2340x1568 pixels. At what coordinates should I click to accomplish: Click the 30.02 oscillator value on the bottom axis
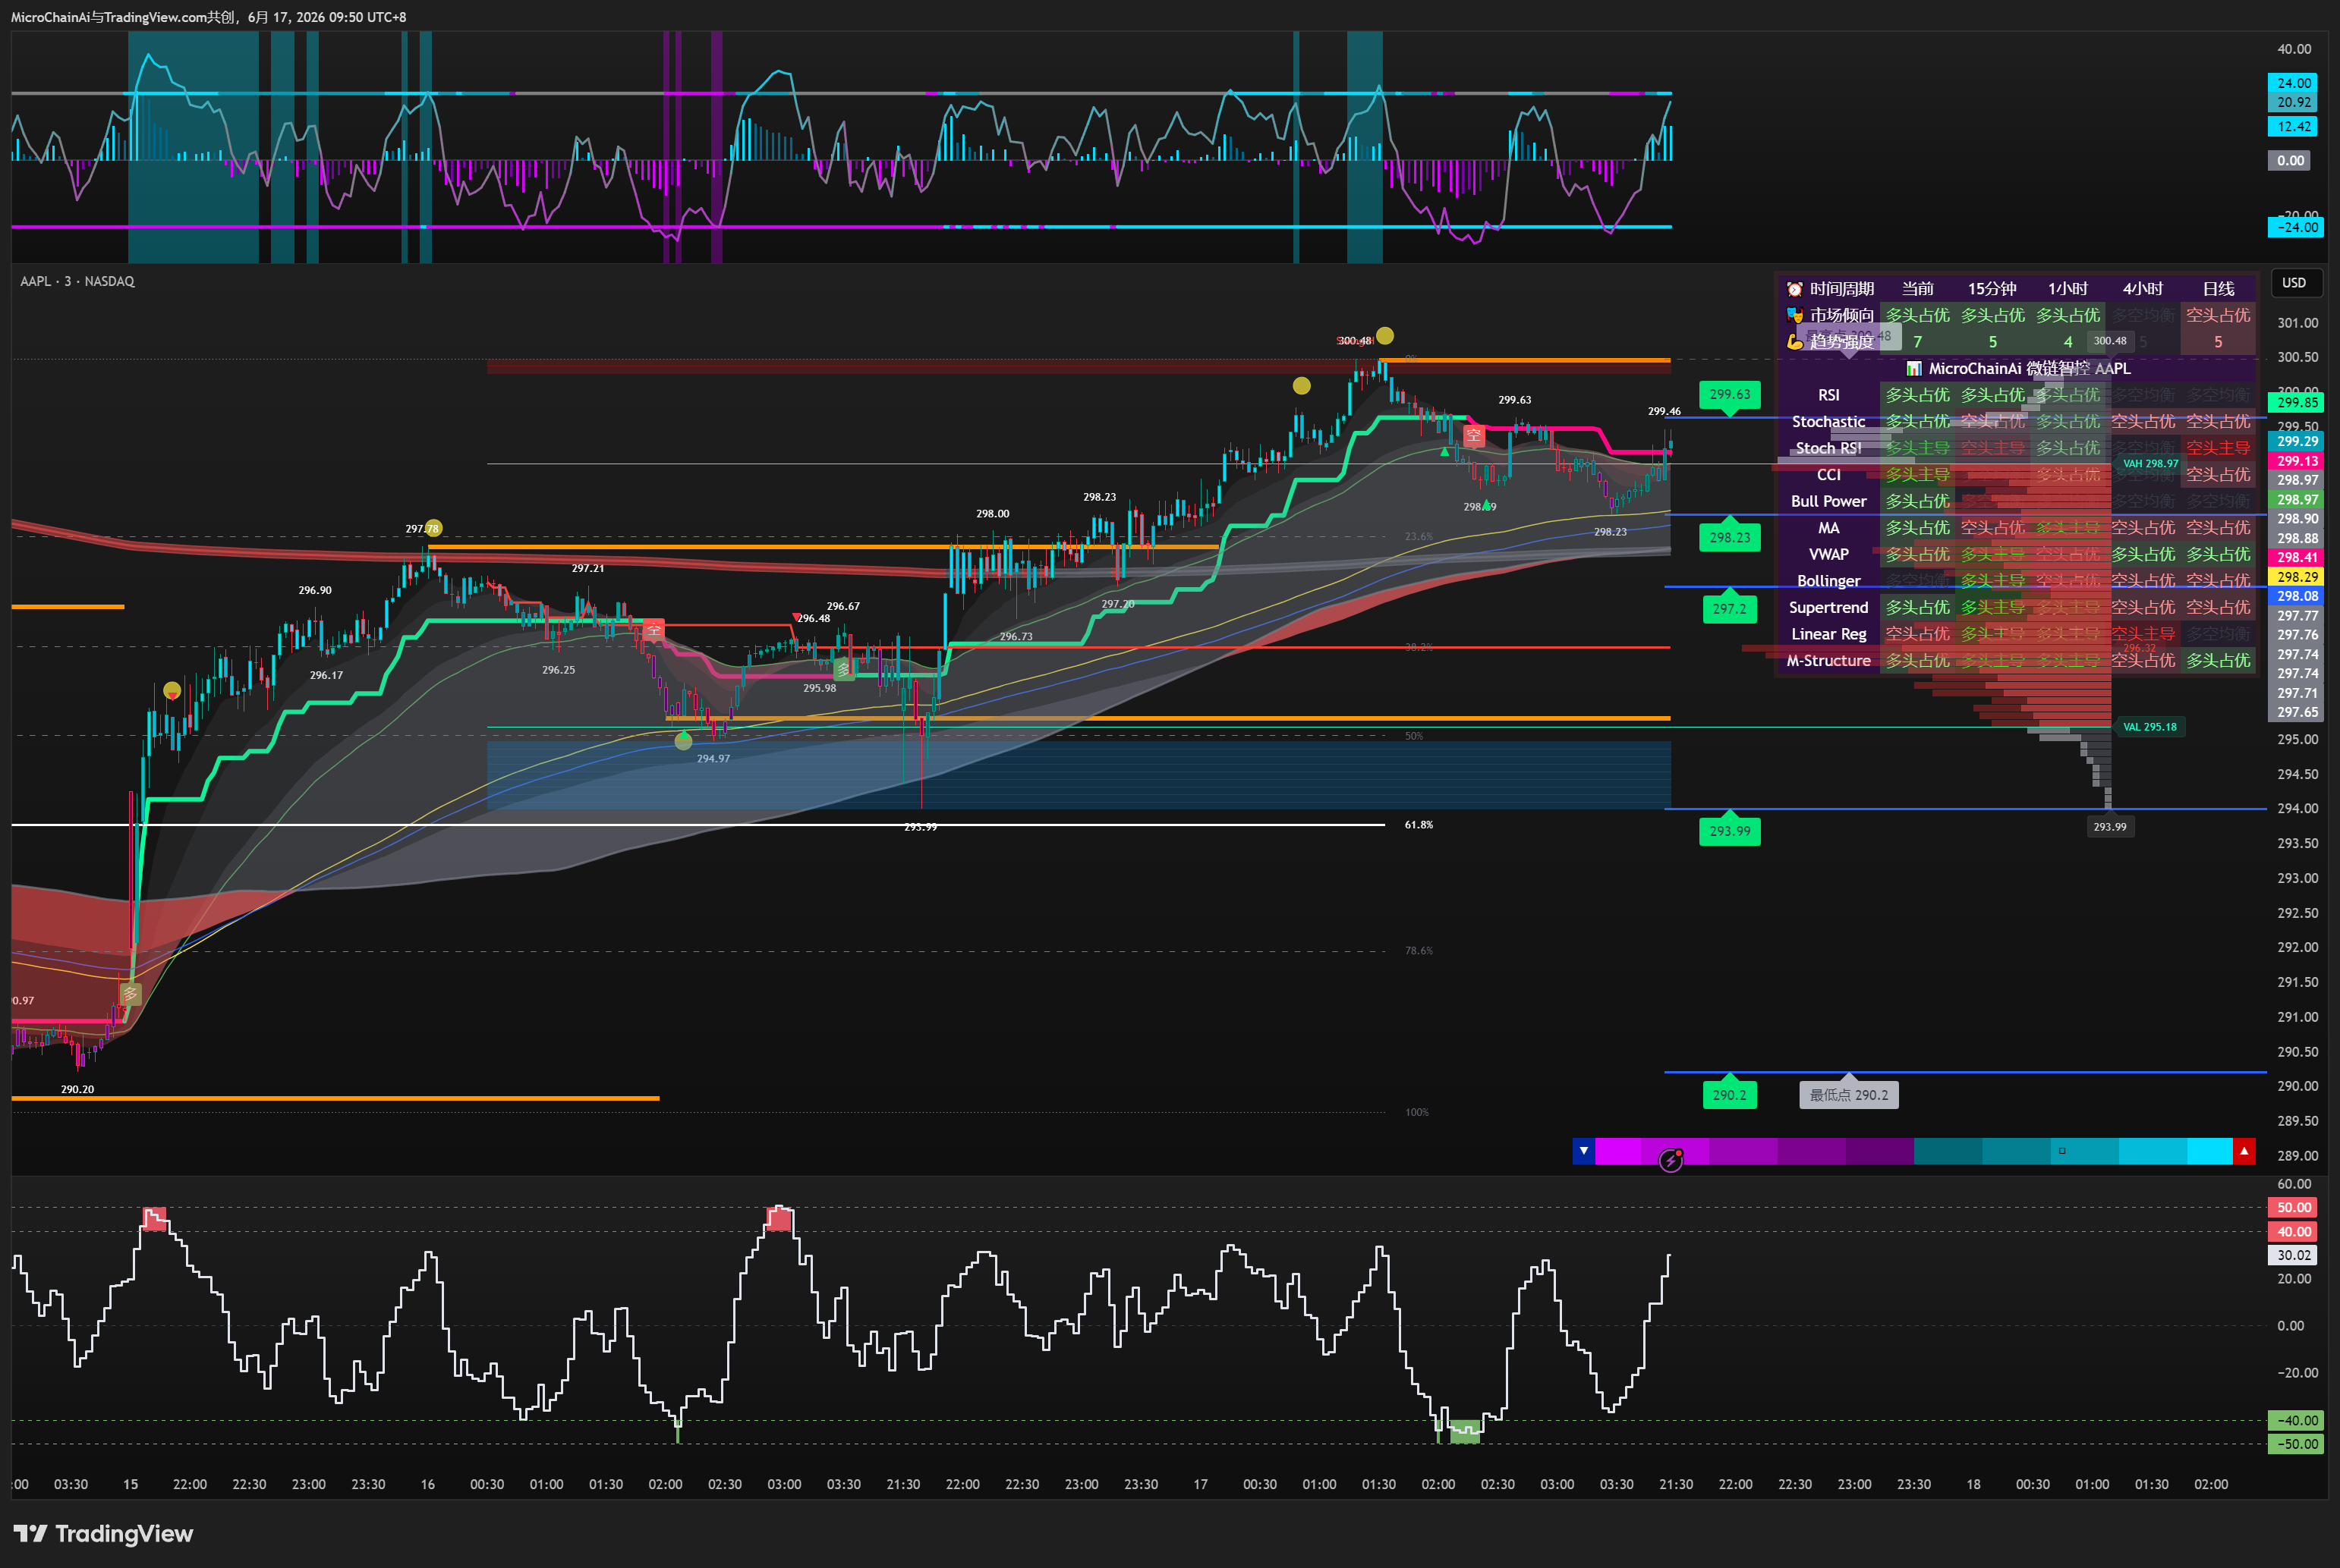[2294, 1255]
